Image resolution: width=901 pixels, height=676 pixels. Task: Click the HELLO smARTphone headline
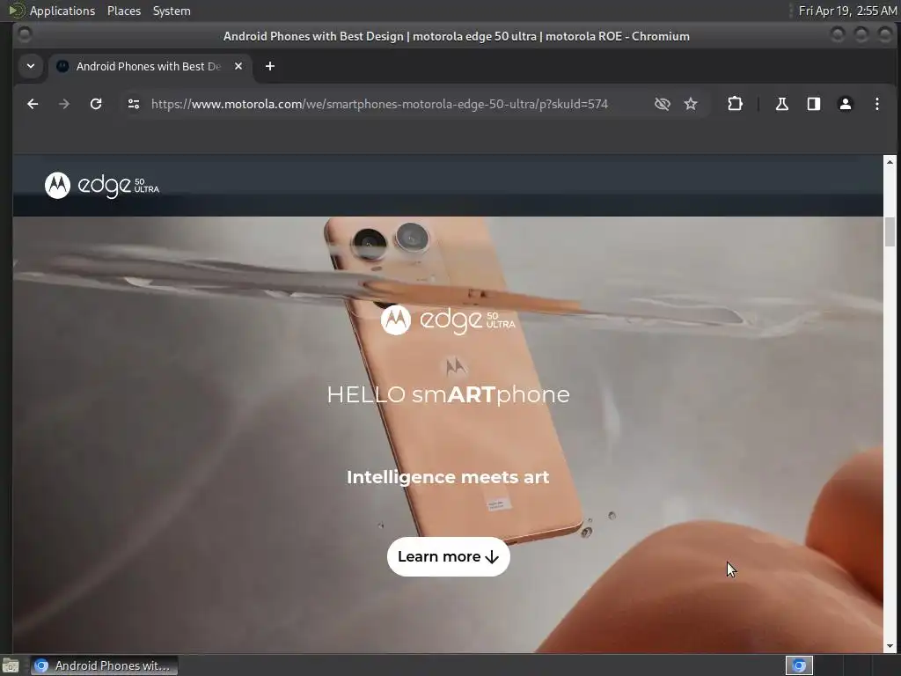(448, 394)
